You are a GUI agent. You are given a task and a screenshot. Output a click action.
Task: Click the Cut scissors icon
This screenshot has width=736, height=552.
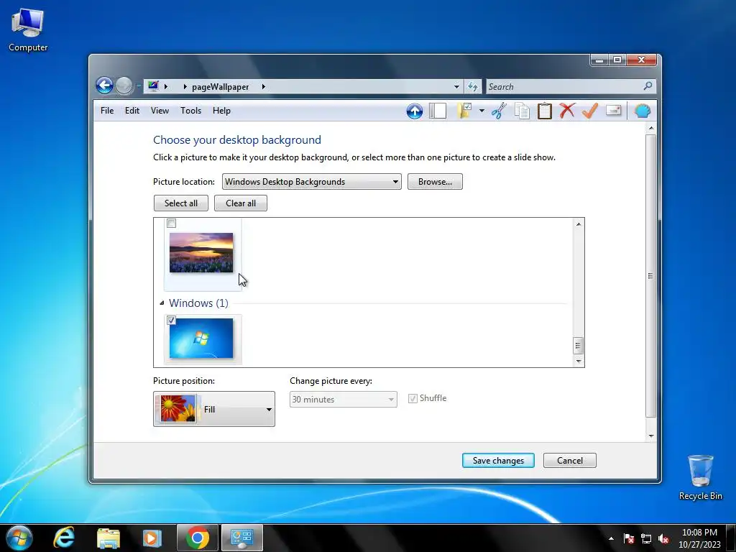point(499,111)
